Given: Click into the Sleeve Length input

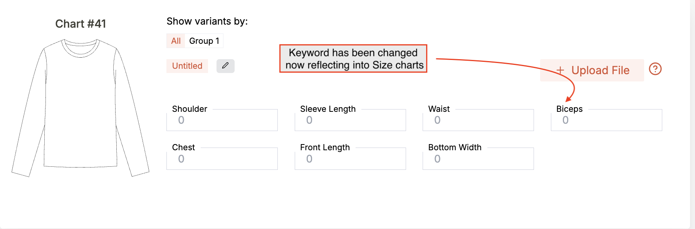Looking at the screenshot, I should pos(350,120).
